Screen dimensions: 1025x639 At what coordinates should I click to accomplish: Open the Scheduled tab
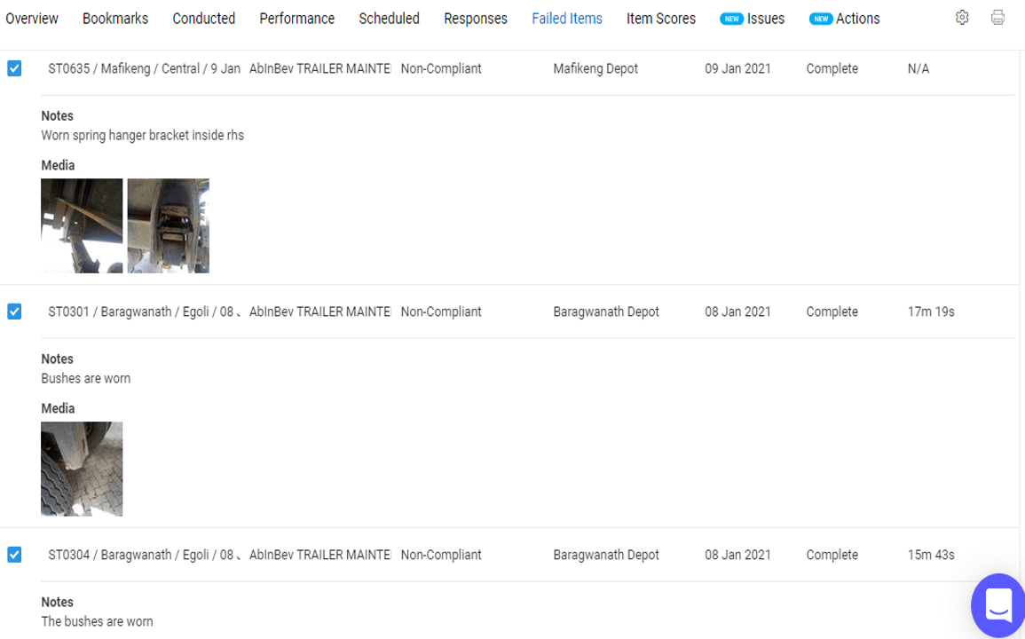[x=389, y=19]
